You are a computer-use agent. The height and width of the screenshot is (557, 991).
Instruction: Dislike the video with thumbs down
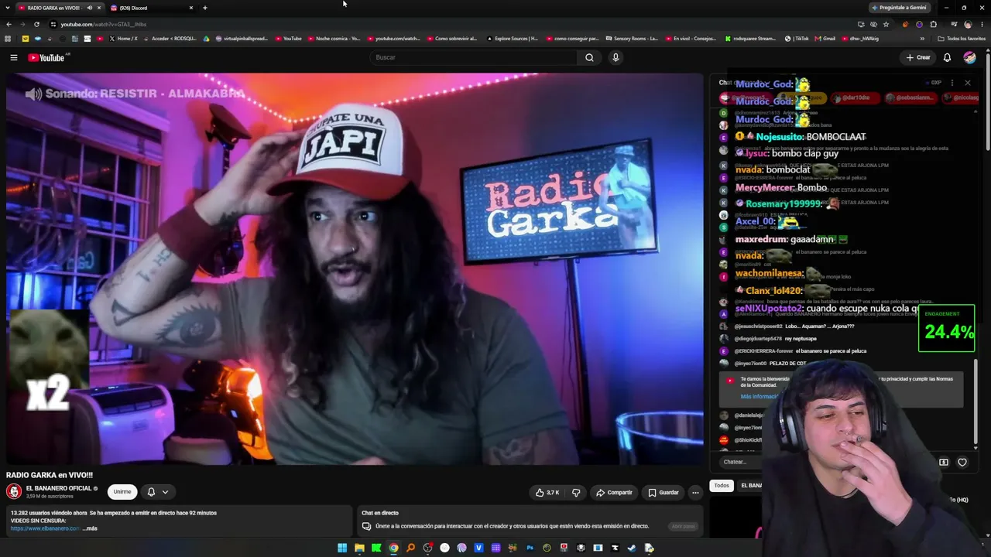tap(576, 492)
